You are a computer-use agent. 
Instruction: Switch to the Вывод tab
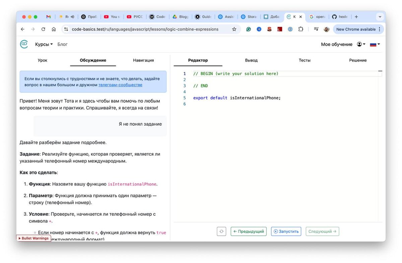coord(251,60)
